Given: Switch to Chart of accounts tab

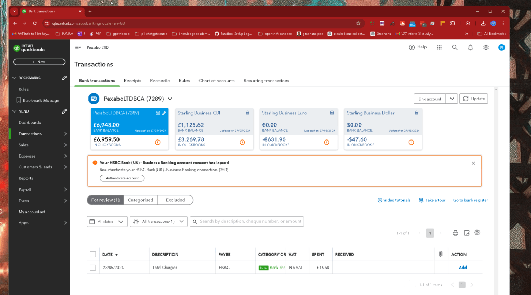Looking at the screenshot, I should pos(217,81).
